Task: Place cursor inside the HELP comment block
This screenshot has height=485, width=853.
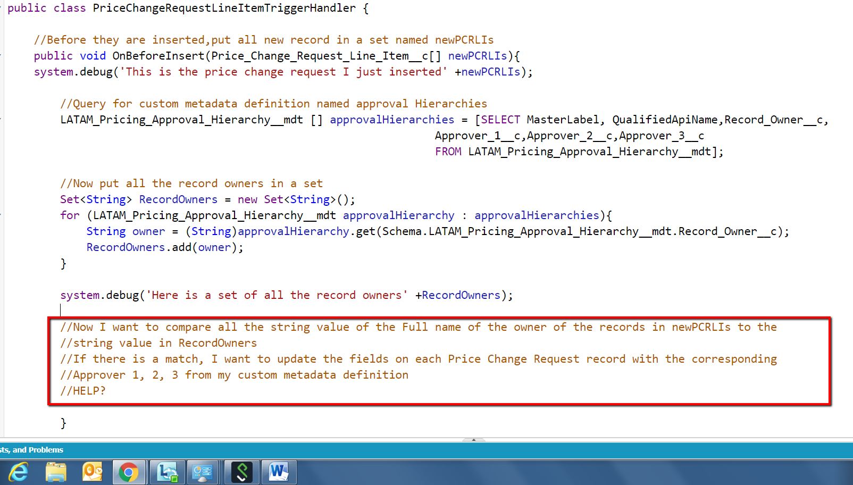Action: 83,390
